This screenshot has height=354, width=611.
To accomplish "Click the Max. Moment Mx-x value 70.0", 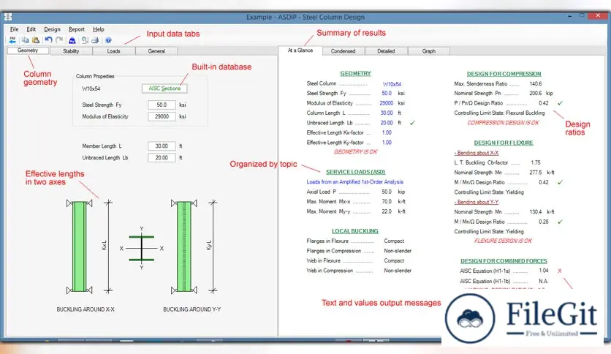I will (387, 202).
